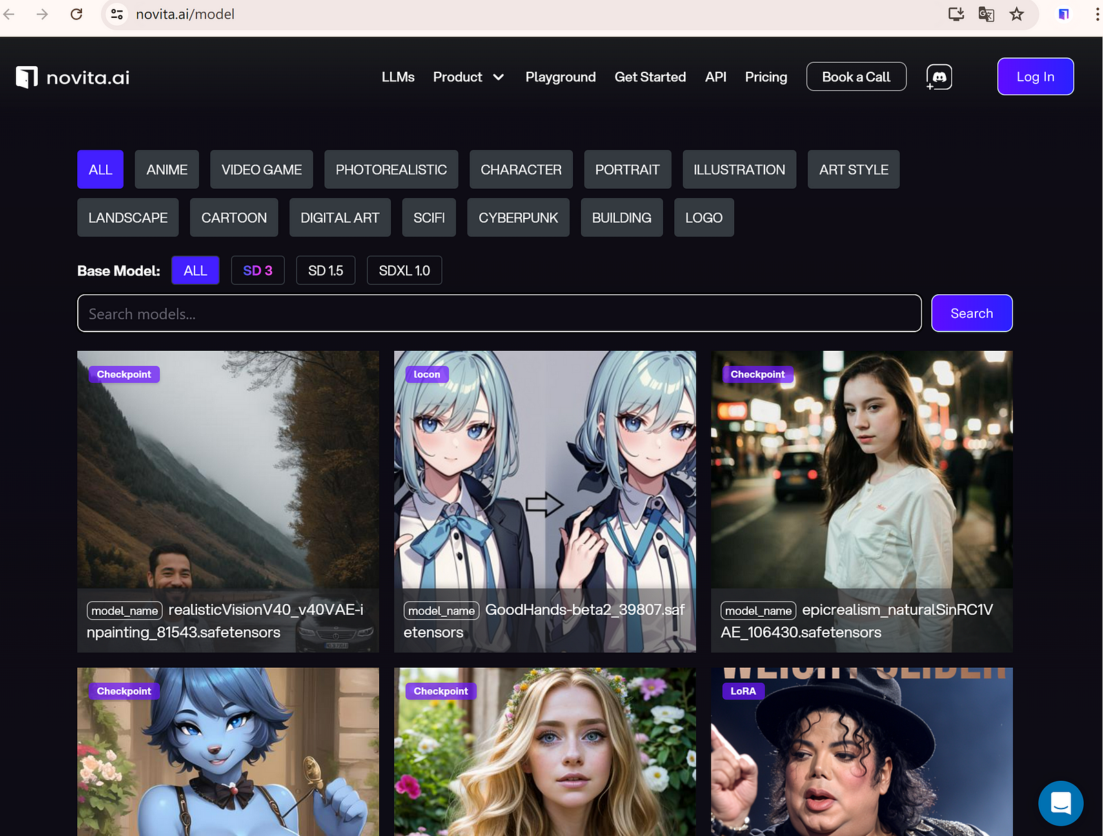Select the SD 3 base model

pos(258,271)
